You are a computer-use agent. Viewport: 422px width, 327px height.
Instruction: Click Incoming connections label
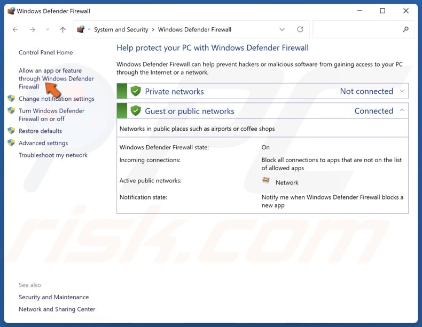150,160
